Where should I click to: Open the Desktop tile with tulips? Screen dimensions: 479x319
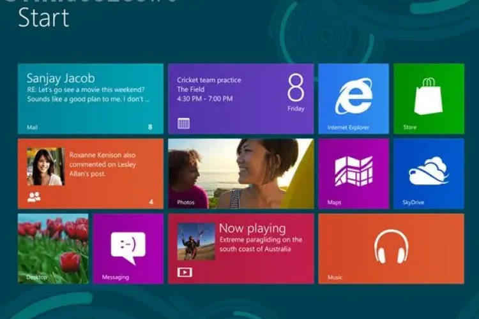[x=53, y=249]
